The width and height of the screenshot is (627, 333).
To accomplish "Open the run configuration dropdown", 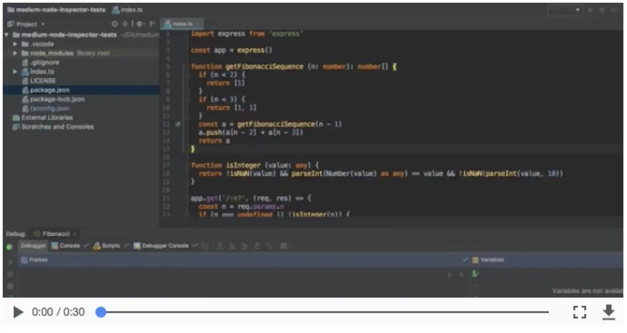I will pos(565,10).
